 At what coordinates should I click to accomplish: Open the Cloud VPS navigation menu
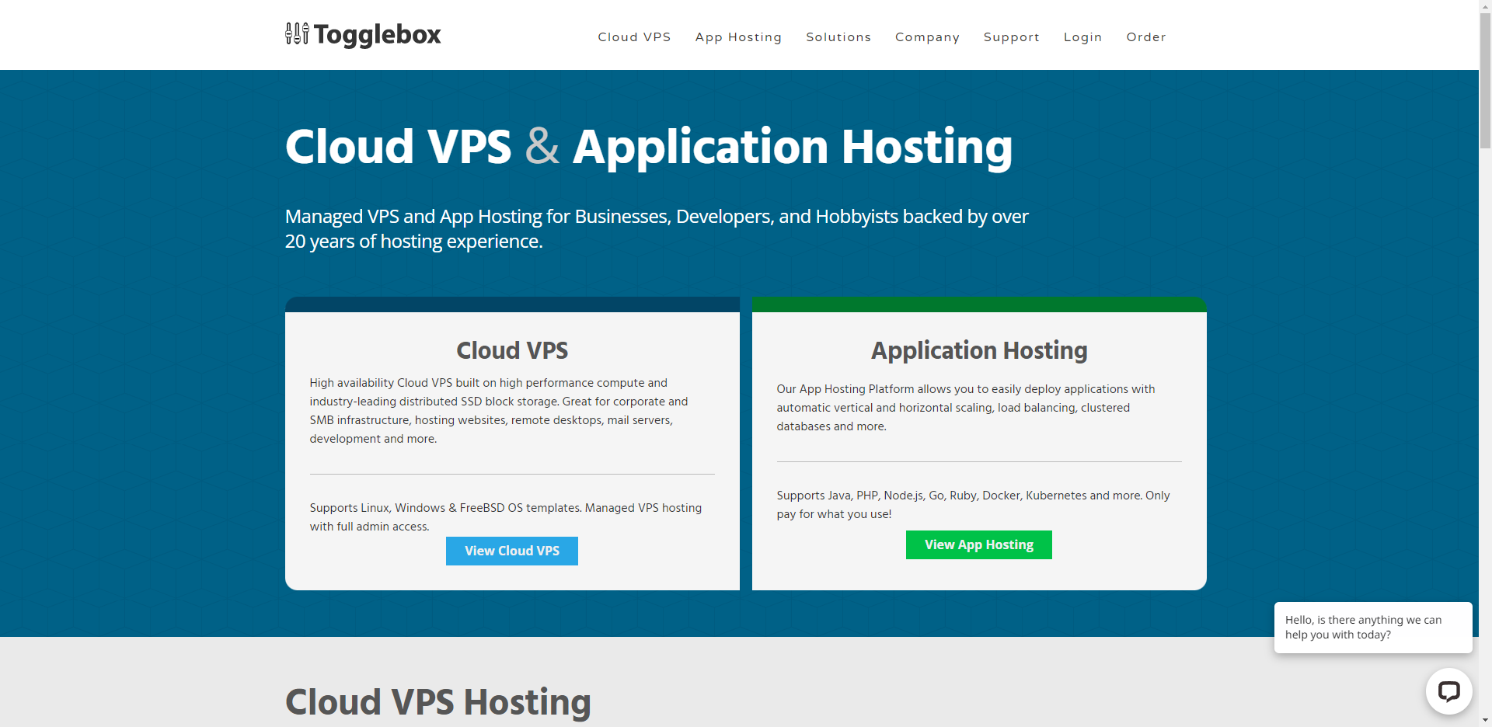[x=634, y=37]
